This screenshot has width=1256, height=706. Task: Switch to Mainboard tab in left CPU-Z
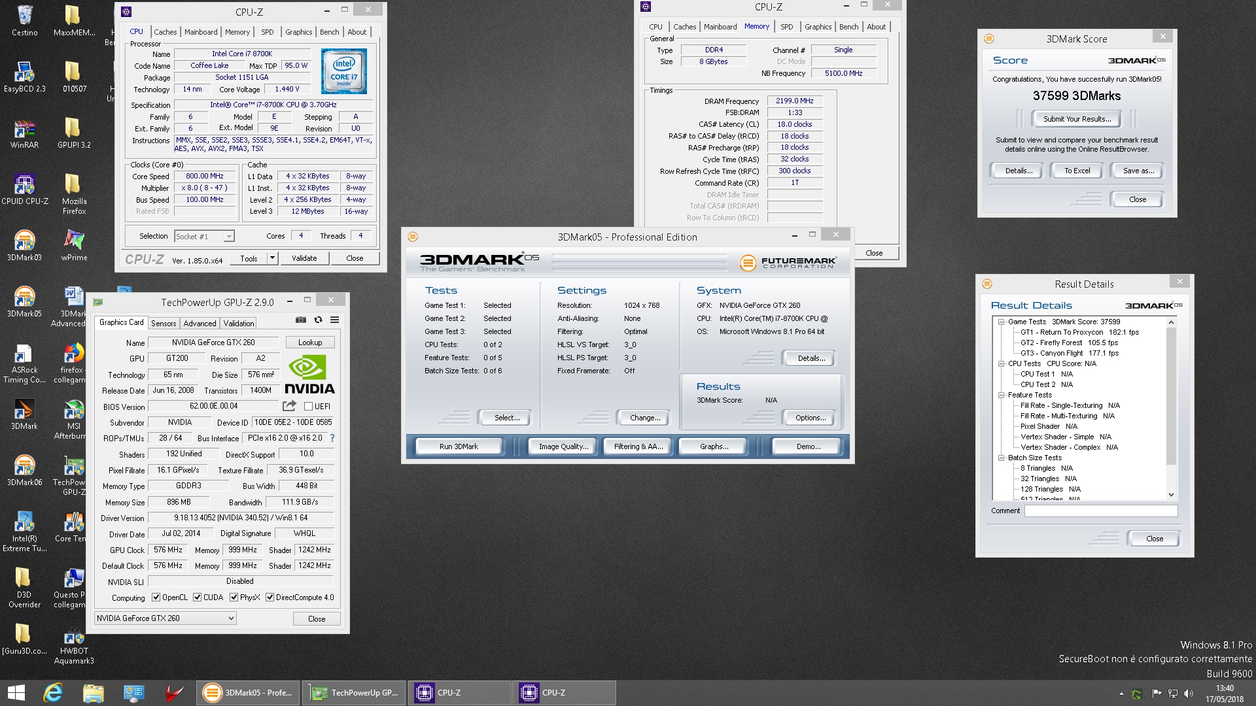pos(201,32)
